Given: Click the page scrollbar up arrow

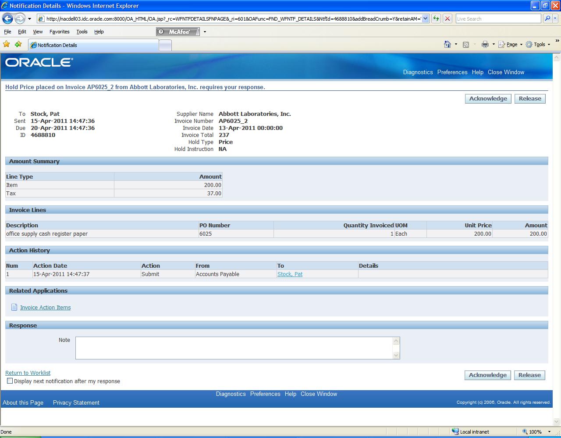Looking at the screenshot, I should (557, 57).
